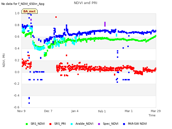
Task: Click the y-axis title NDVI, PRI
Action: tap(4, 60)
